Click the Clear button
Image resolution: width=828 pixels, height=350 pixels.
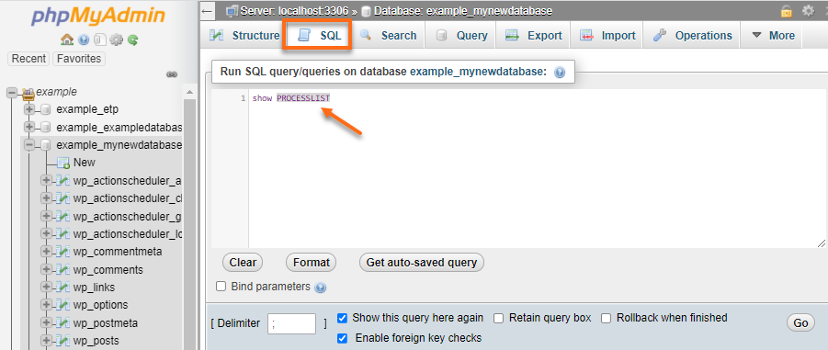tap(243, 263)
